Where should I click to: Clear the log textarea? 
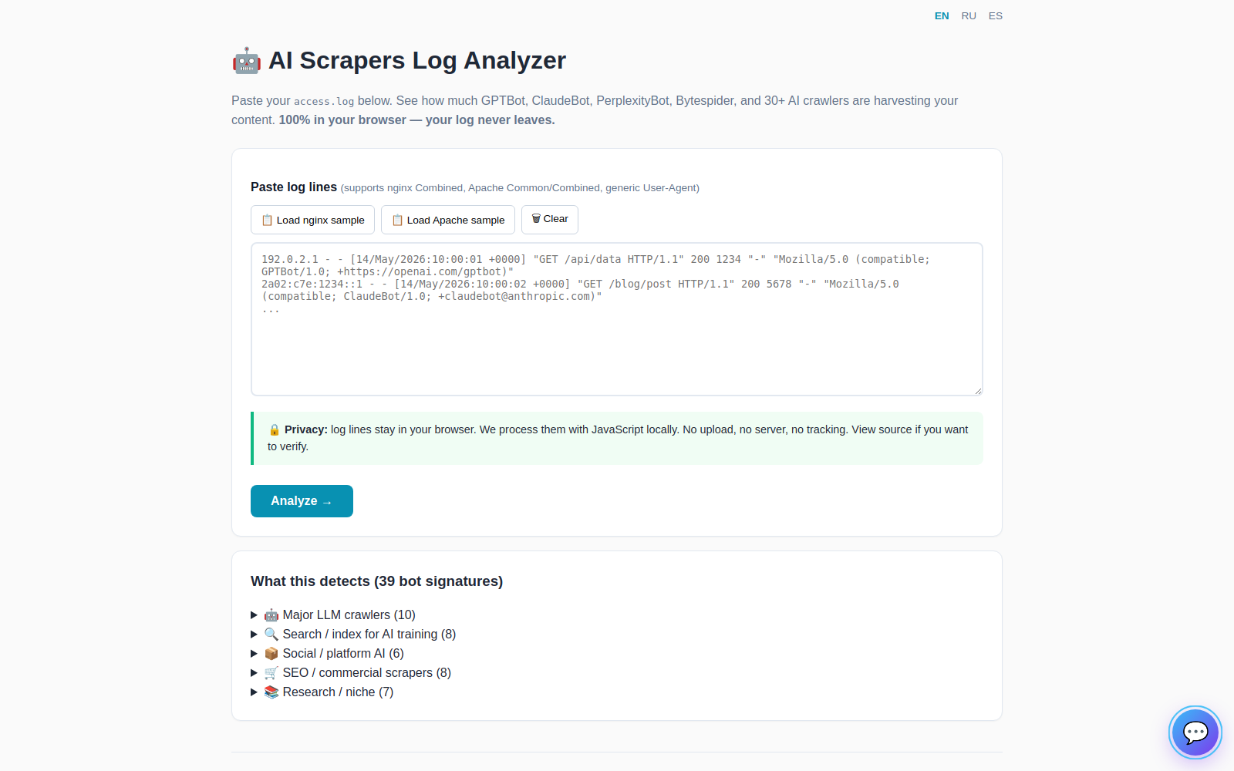coord(550,220)
